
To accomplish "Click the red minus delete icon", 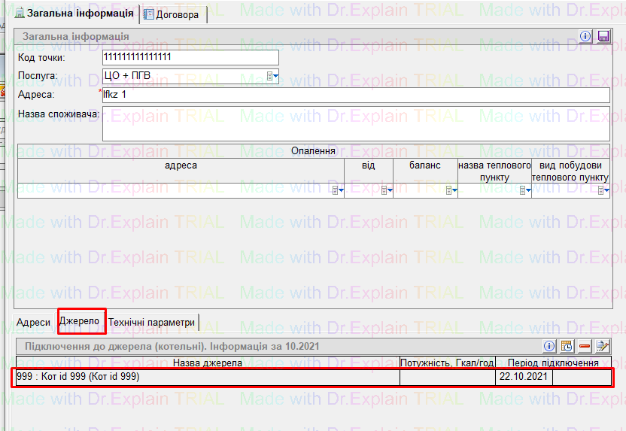I will (x=585, y=346).
